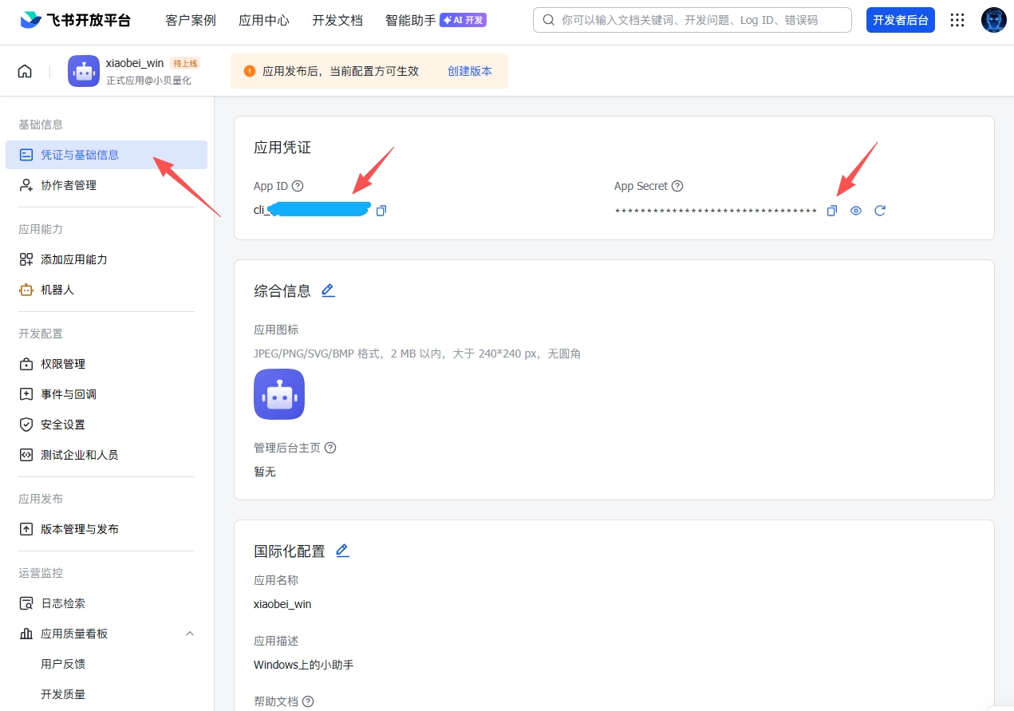Switch to 开发文档 in top navigation
This screenshot has width=1014, height=711.
337,21
